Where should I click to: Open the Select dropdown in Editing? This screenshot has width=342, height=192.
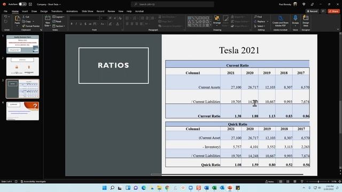(260, 26)
